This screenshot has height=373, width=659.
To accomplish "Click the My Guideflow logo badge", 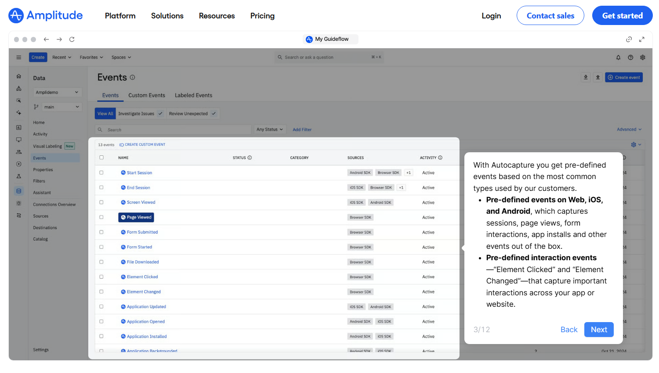I will coord(309,39).
